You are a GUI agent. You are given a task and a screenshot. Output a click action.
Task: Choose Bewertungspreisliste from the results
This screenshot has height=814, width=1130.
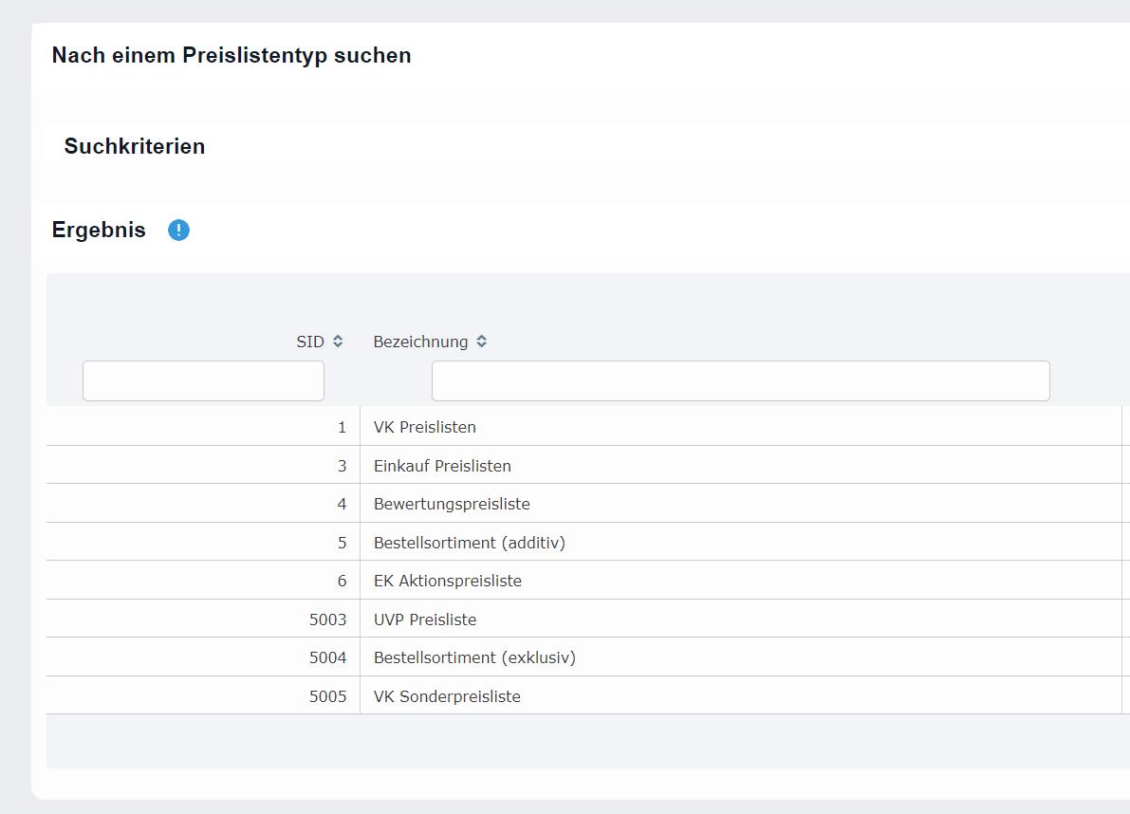[452, 504]
